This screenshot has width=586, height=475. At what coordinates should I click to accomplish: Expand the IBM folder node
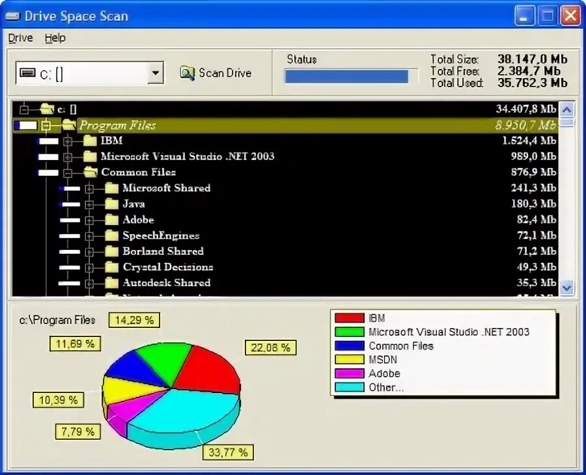coord(68,141)
